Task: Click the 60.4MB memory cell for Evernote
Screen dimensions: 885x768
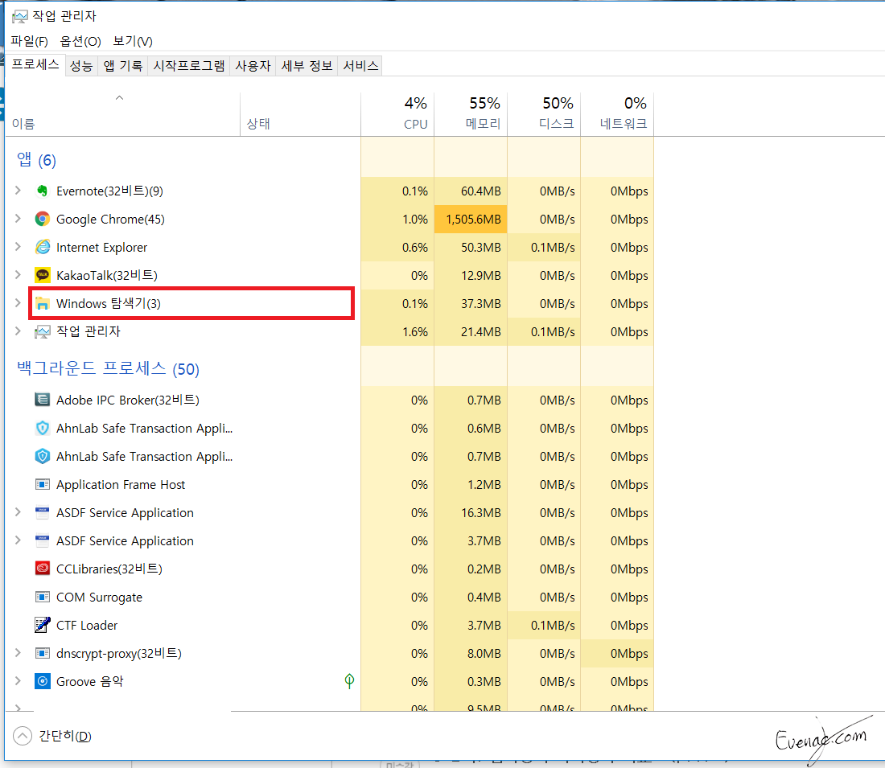Action: point(471,191)
